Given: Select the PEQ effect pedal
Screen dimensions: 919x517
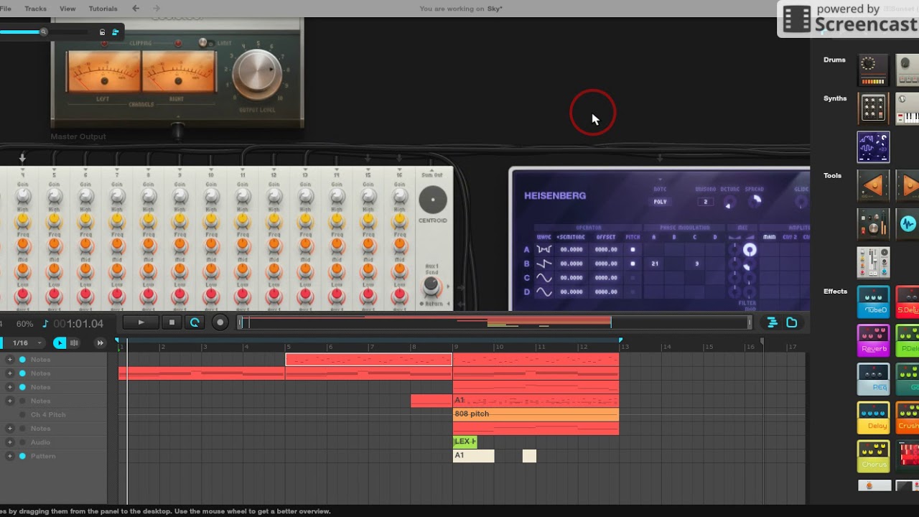Looking at the screenshot, I should [x=873, y=379].
